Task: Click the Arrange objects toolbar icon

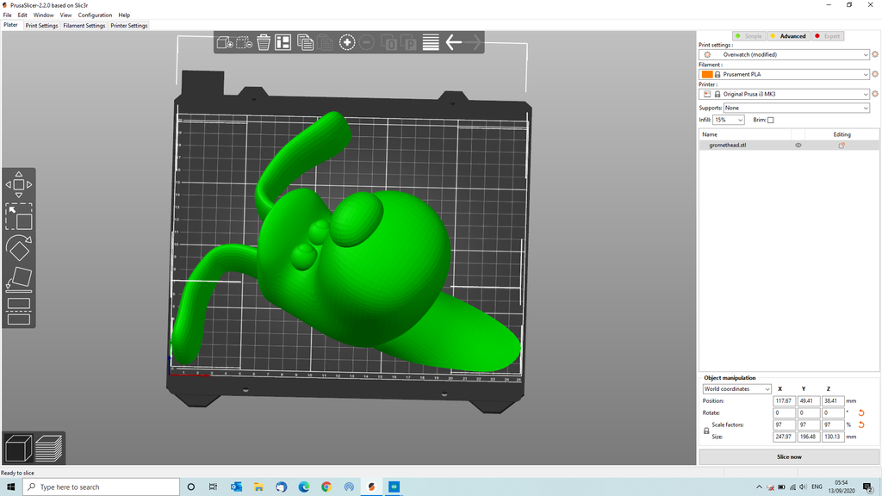Action: 283,43
